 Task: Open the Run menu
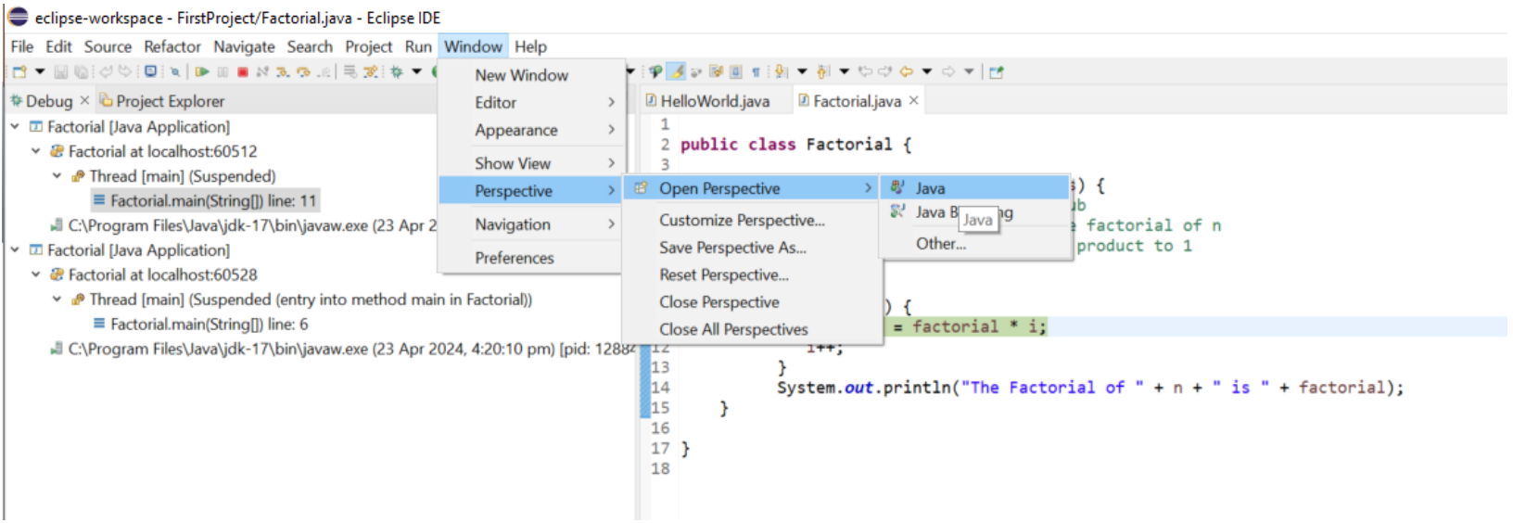click(x=418, y=46)
